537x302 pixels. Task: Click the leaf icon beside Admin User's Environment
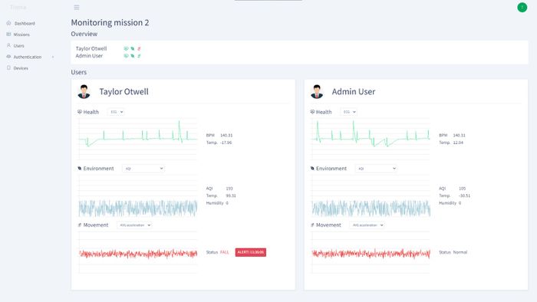pos(312,169)
